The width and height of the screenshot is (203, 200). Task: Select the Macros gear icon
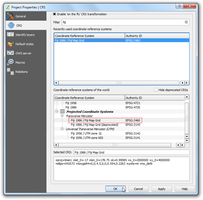pyautogui.click(x=11, y=62)
